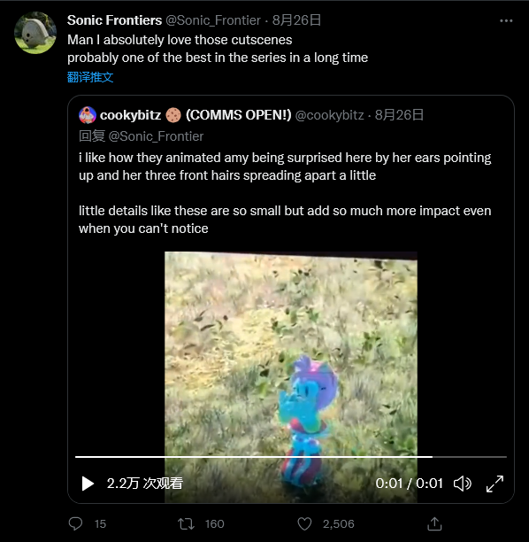The image size is (529, 542).
Task: Click the @cookybitz handle
Action: click(x=329, y=115)
